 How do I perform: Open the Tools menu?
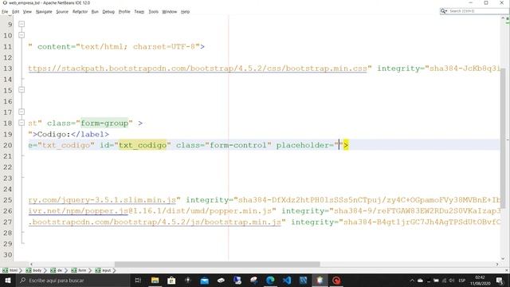pyautogui.click(x=154, y=12)
